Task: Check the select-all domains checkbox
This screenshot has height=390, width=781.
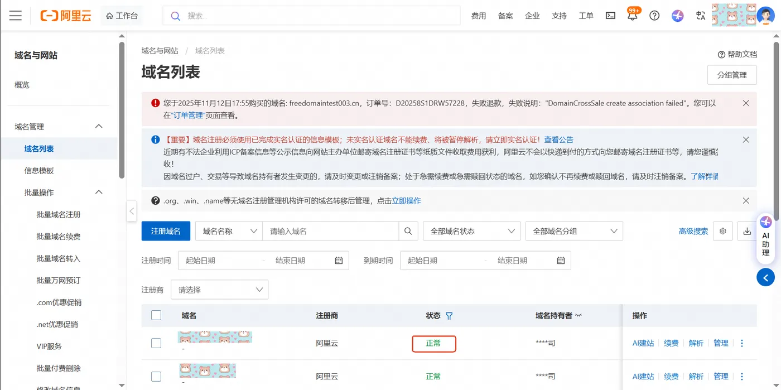Action: [156, 315]
